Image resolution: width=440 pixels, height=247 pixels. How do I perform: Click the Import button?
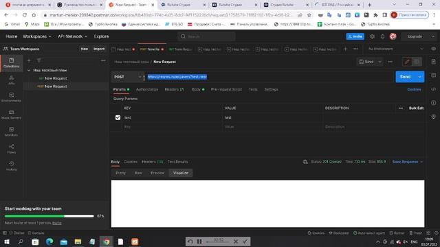(99, 49)
